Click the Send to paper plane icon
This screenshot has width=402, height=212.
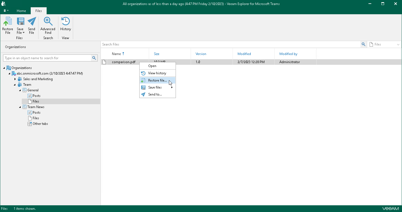143,94
